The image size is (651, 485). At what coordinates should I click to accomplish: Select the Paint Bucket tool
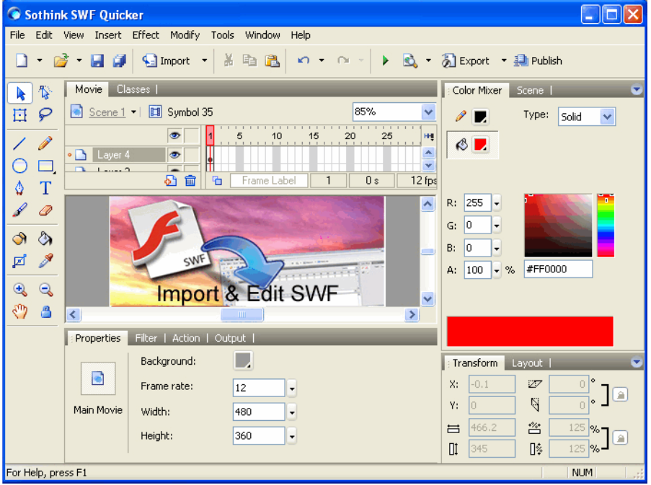coord(45,239)
